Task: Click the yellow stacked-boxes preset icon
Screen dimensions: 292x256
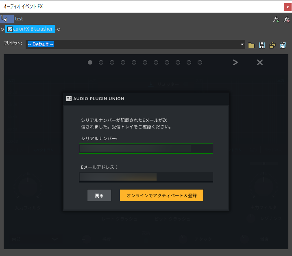Action: click(272, 45)
